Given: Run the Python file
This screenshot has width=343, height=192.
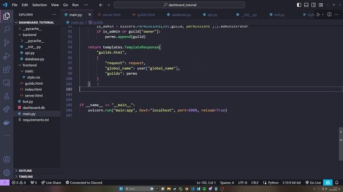Looking at the screenshot, I should [318, 14].
